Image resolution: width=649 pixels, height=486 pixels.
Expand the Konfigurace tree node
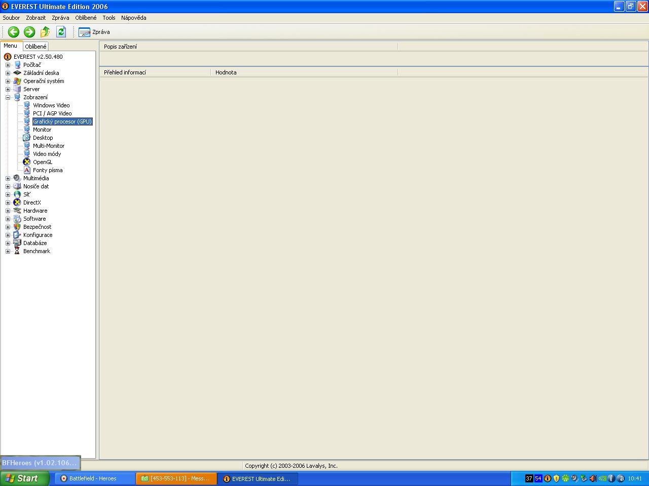tap(8, 235)
